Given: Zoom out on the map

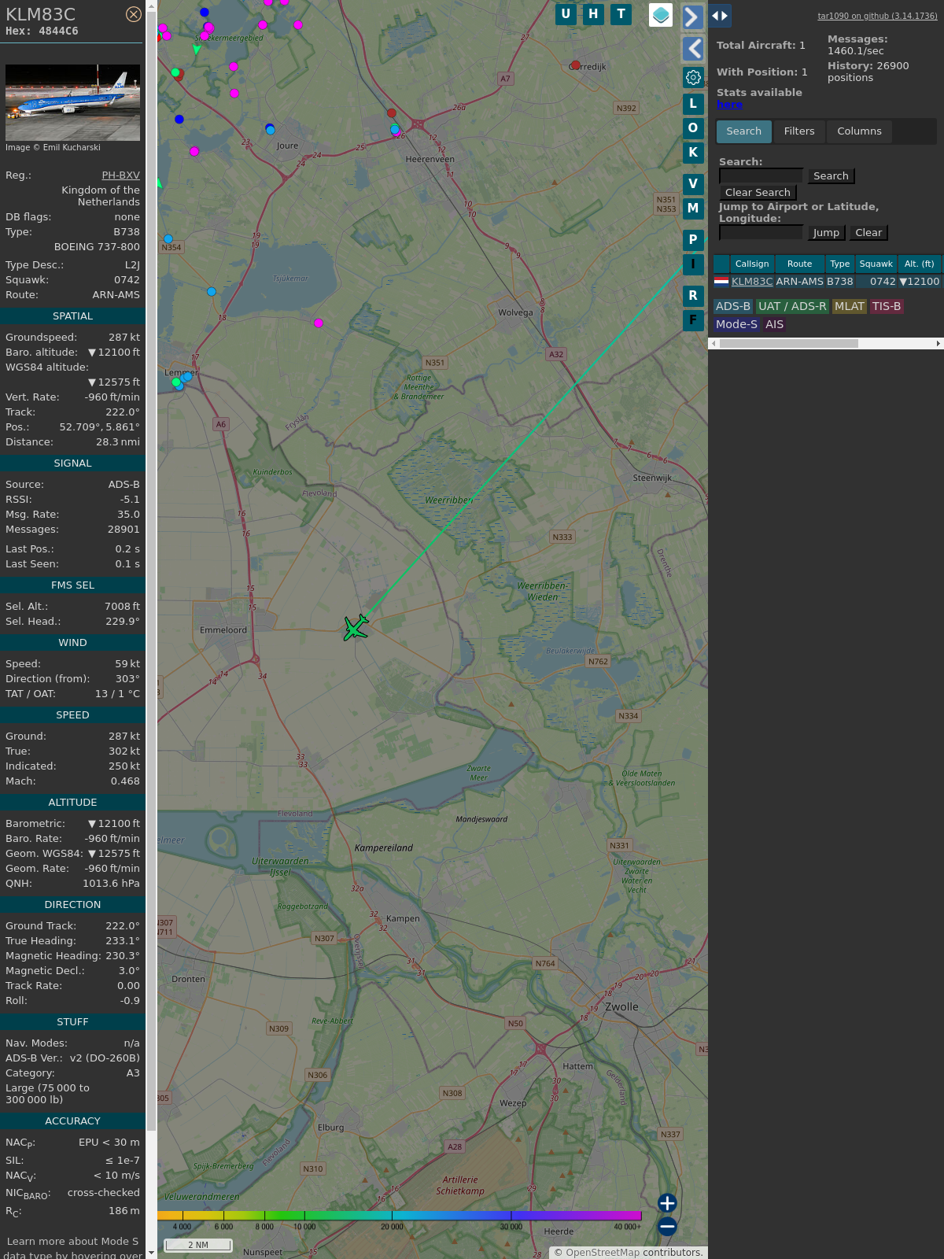Looking at the screenshot, I should [x=667, y=1226].
